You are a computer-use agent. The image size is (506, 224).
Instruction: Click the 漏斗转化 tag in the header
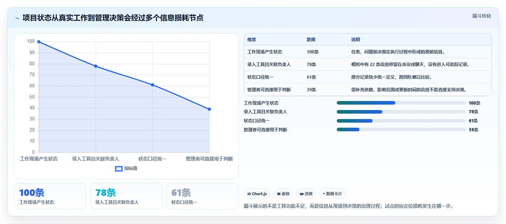[x=481, y=16]
